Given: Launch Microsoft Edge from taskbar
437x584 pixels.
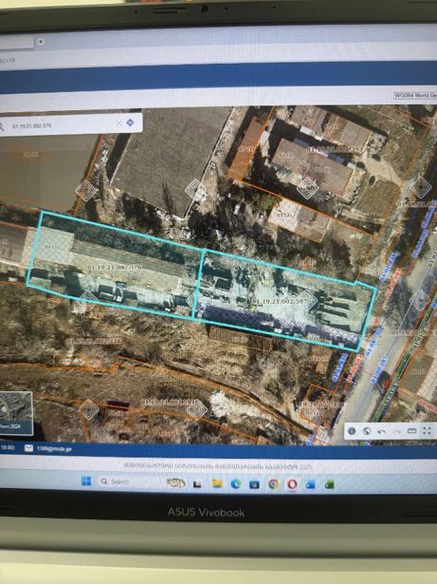Looking at the screenshot, I should [236, 483].
